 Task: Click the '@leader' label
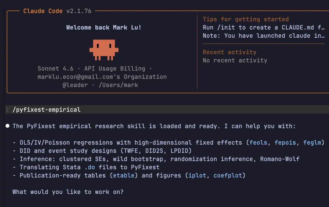(x=75, y=85)
